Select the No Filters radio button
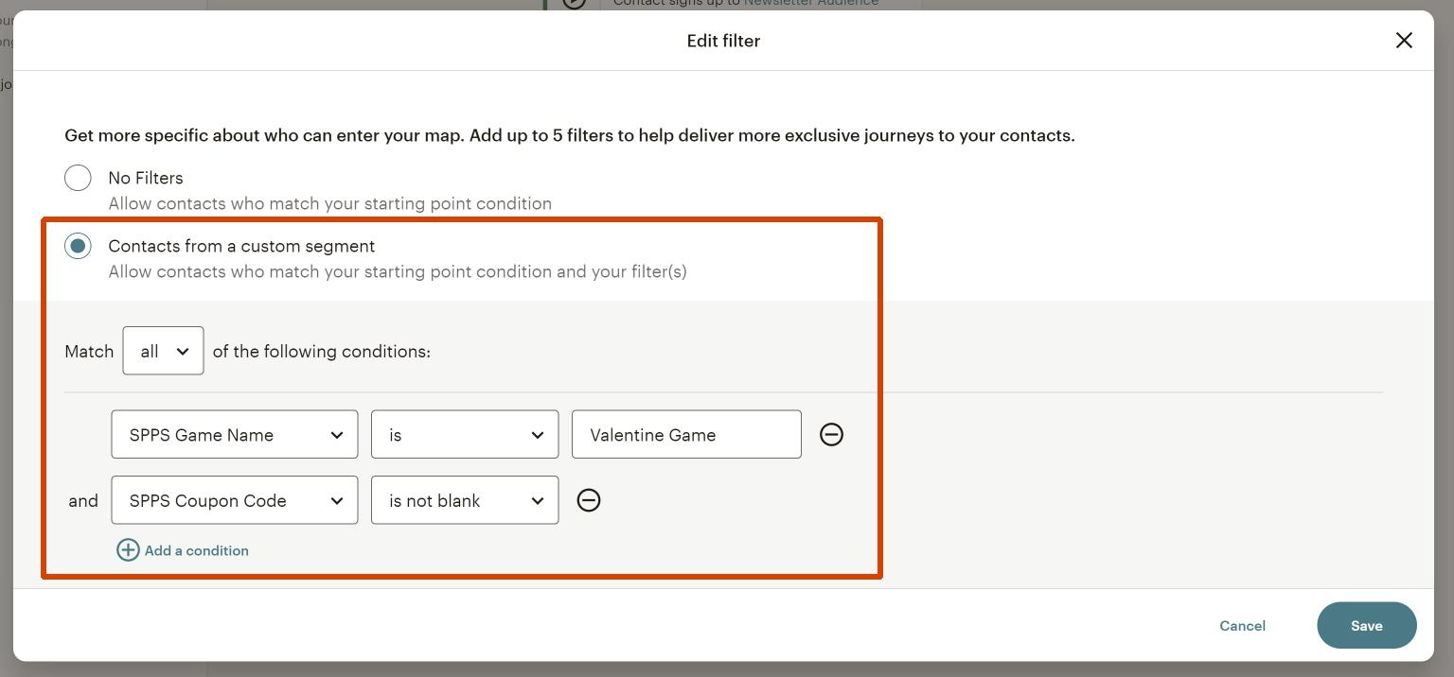This screenshot has width=1454, height=677. pyautogui.click(x=78, y=178)
